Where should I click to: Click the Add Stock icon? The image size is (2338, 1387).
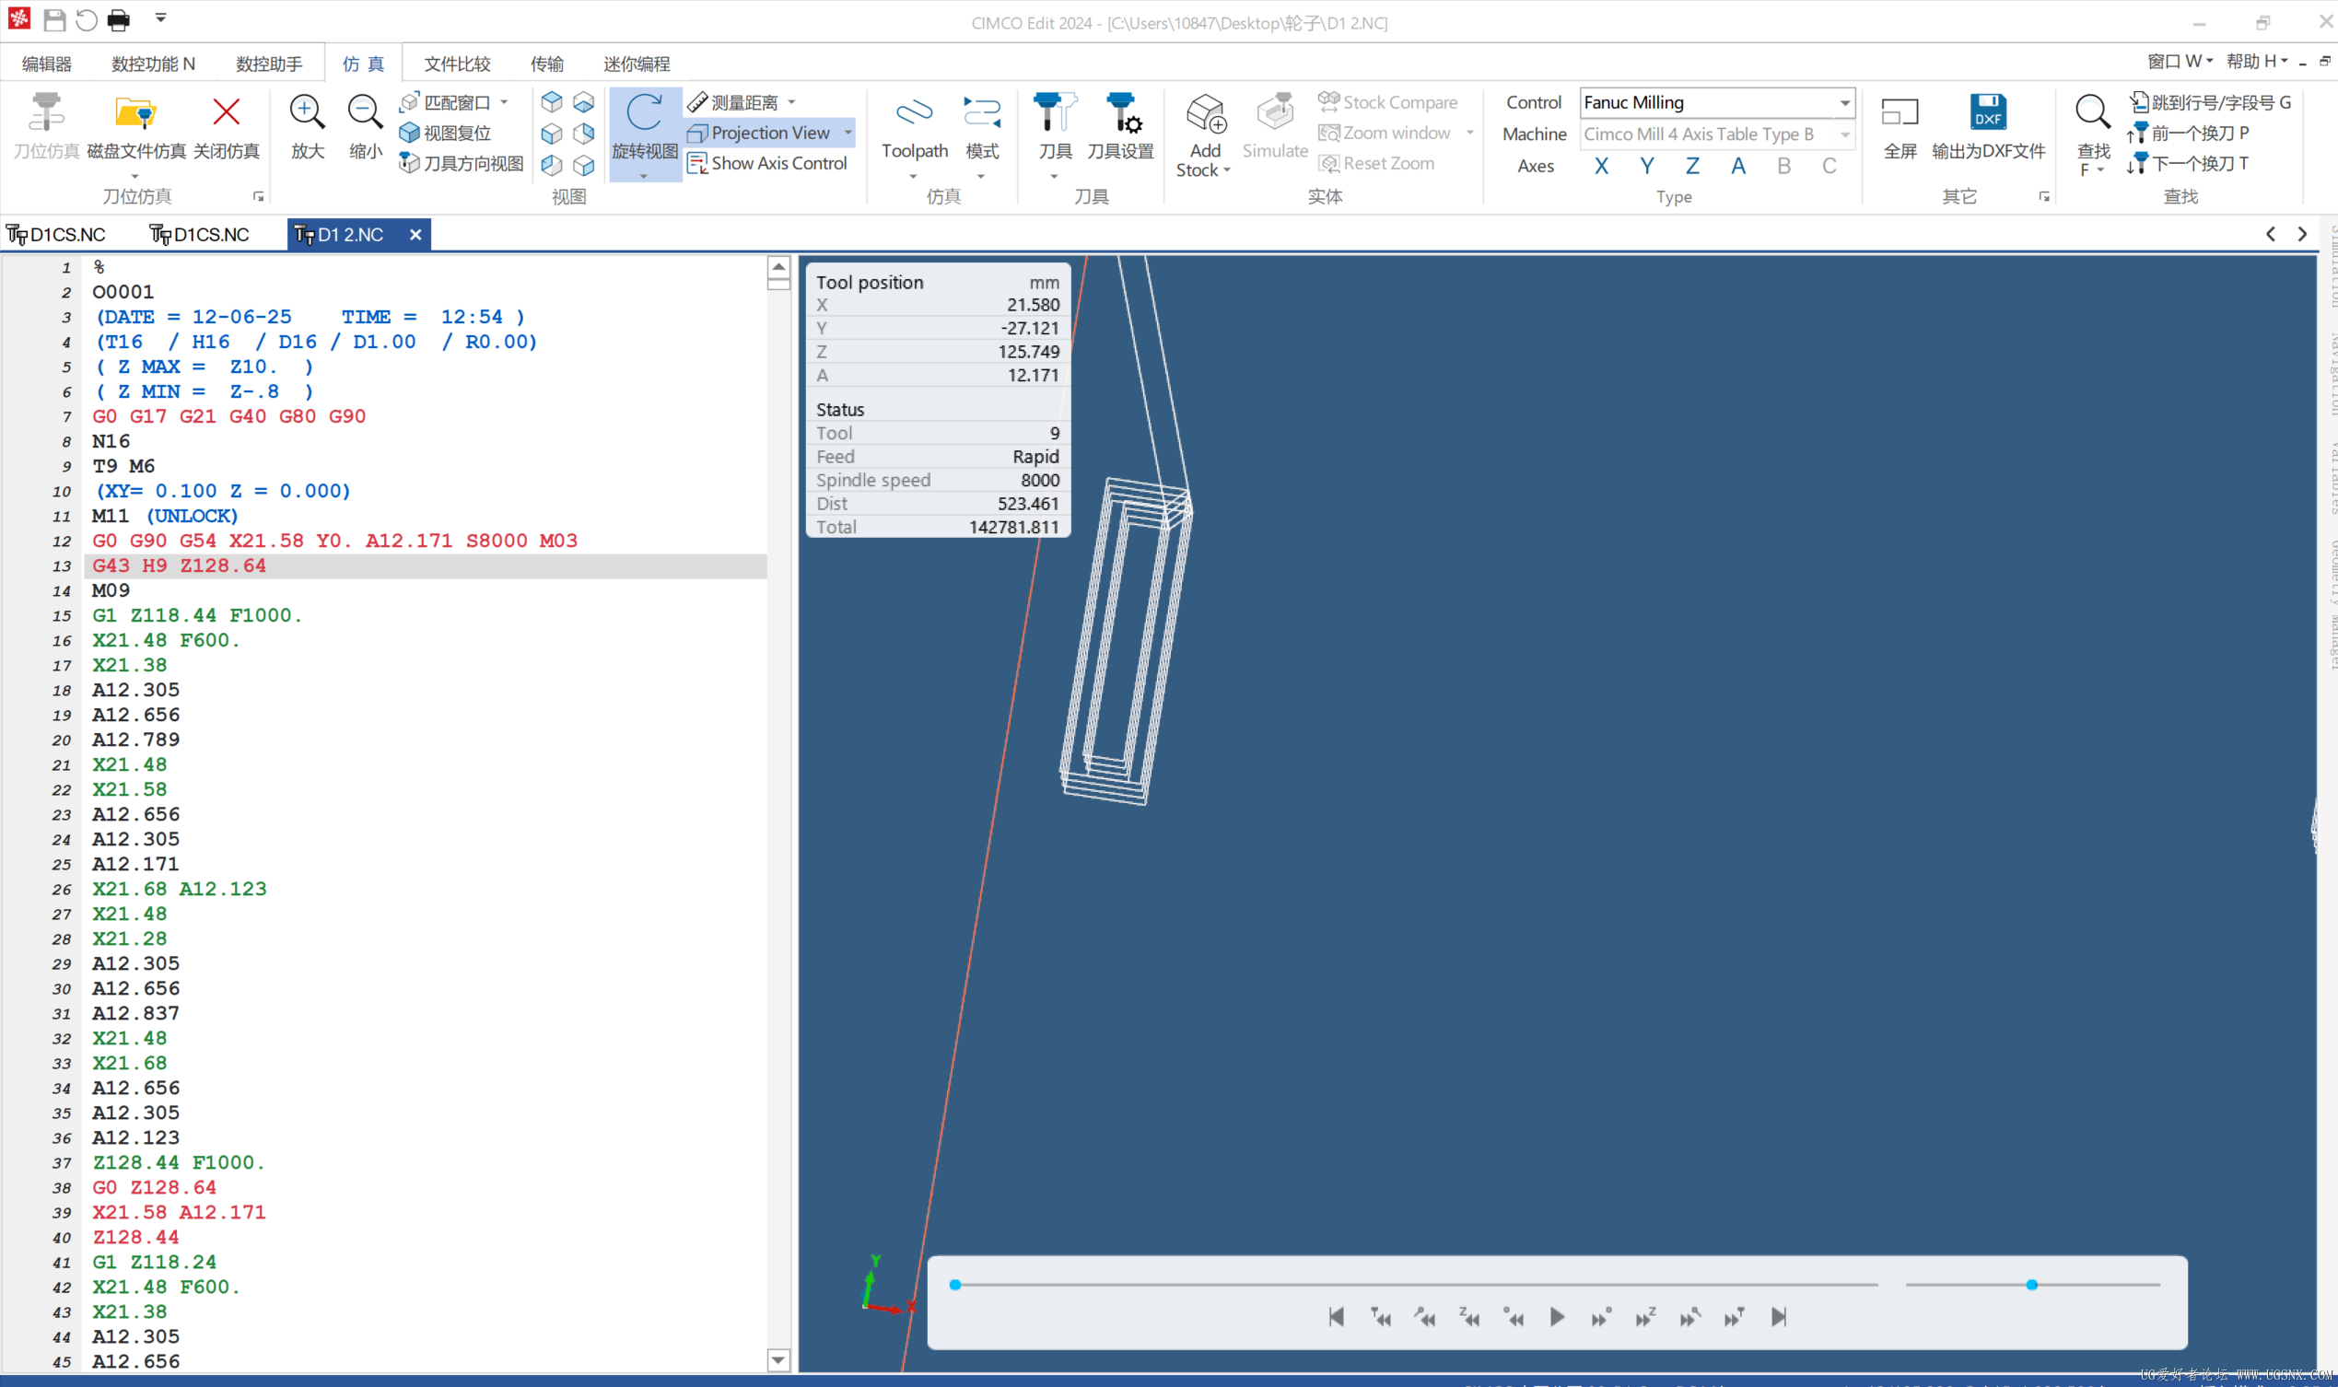tap(1205, 113)
